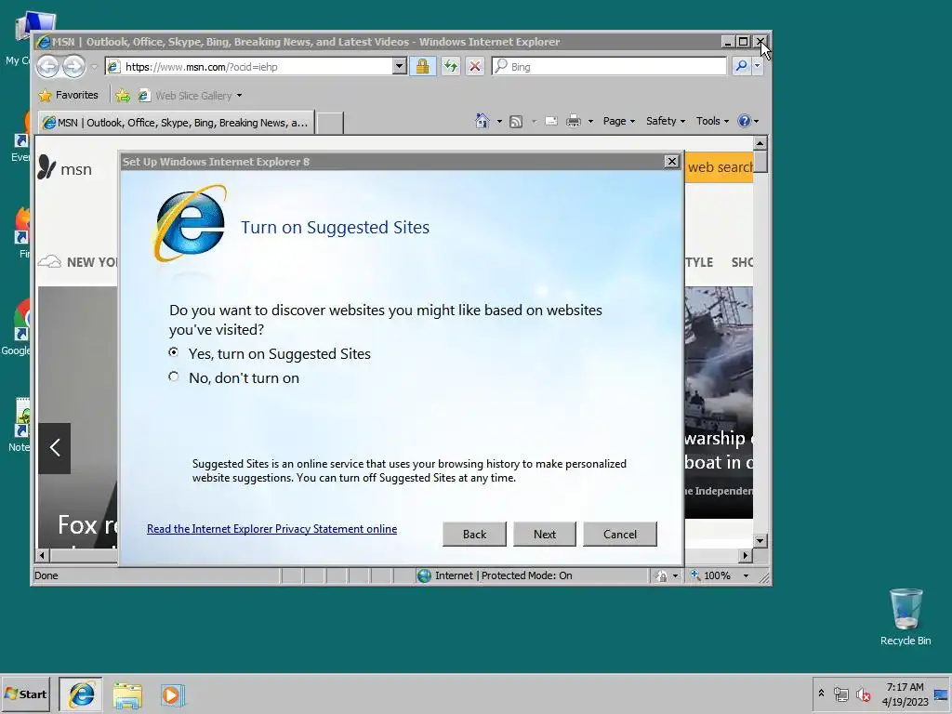Click the muted volume tray icon
This screenshot has height=714, width=952.
[x=863, y=694]
